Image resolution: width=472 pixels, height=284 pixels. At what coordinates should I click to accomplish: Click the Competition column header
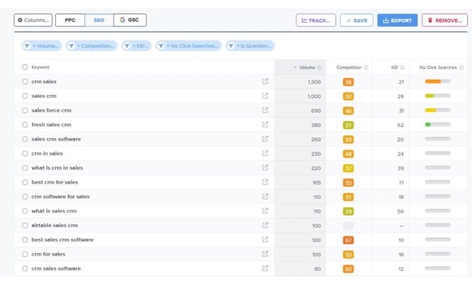[349, 67]
